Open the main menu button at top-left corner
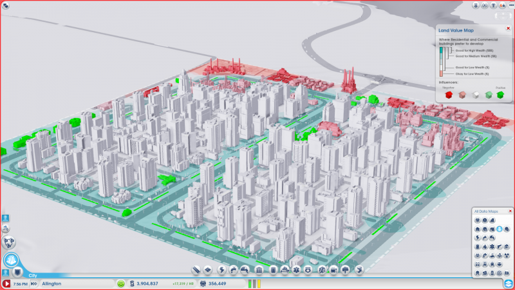The width and height of the screenshot is (515, 290). [x=6, y=6]
